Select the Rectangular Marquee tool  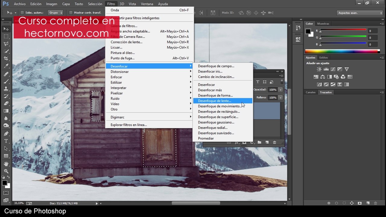(6, 36)
